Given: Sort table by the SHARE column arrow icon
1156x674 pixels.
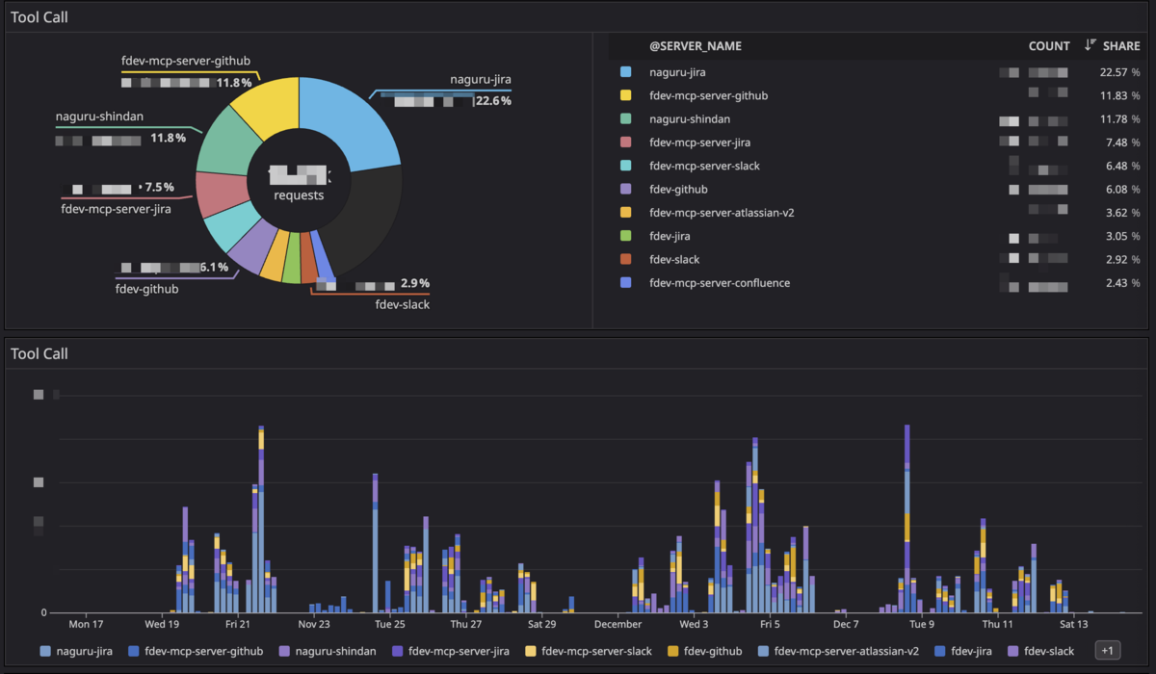Looking at the screenshot, I should tap(1090, 45).
